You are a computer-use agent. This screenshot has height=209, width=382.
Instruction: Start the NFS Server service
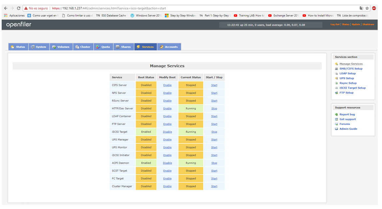[214, 93]
